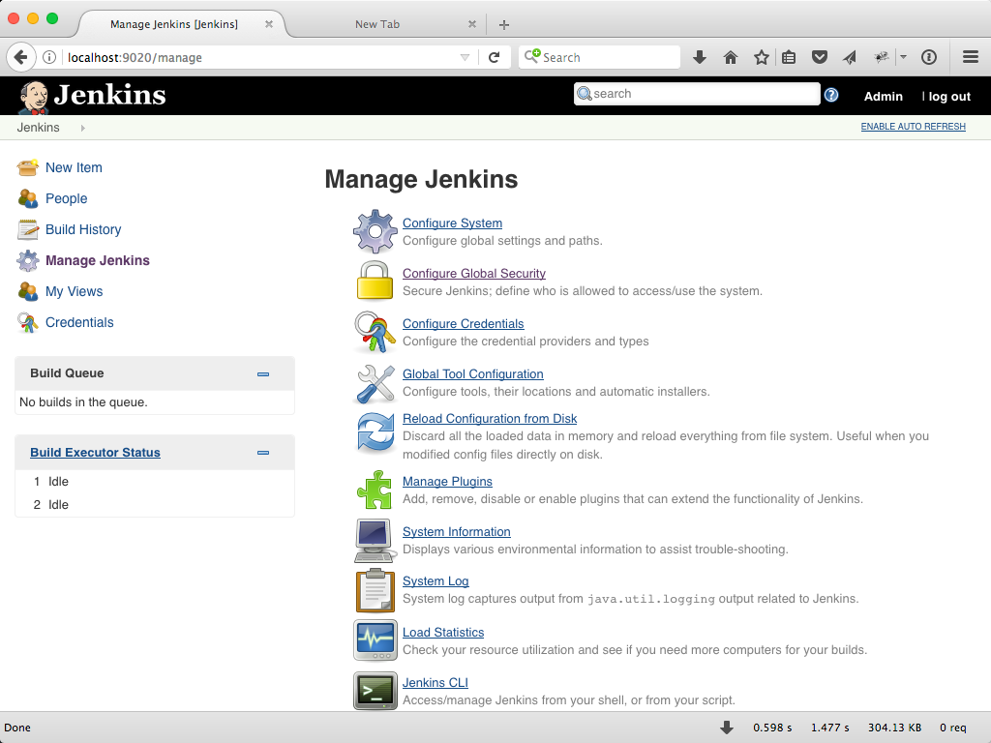The width and height of the screenshot is (991, 743).
Task: Collapse the Build Queue panel
Action: point(263,374)
